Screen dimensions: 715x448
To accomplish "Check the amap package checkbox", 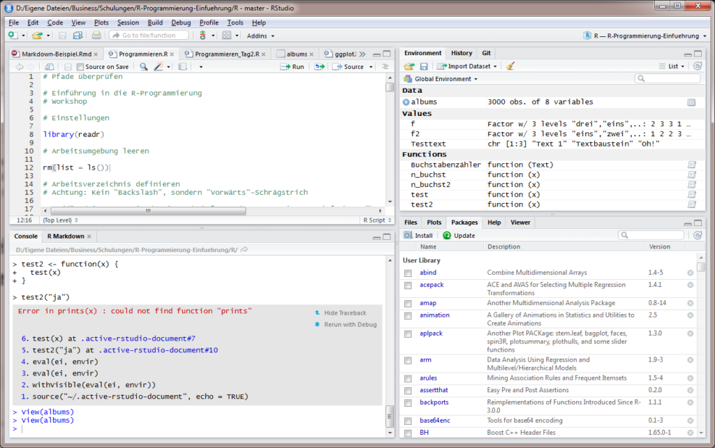I will coord(408,304).
